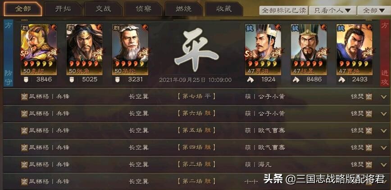Screen dimensions: 391x190
Task: Click the shield troop icon under 袁绍
Action: pos(26,80)
